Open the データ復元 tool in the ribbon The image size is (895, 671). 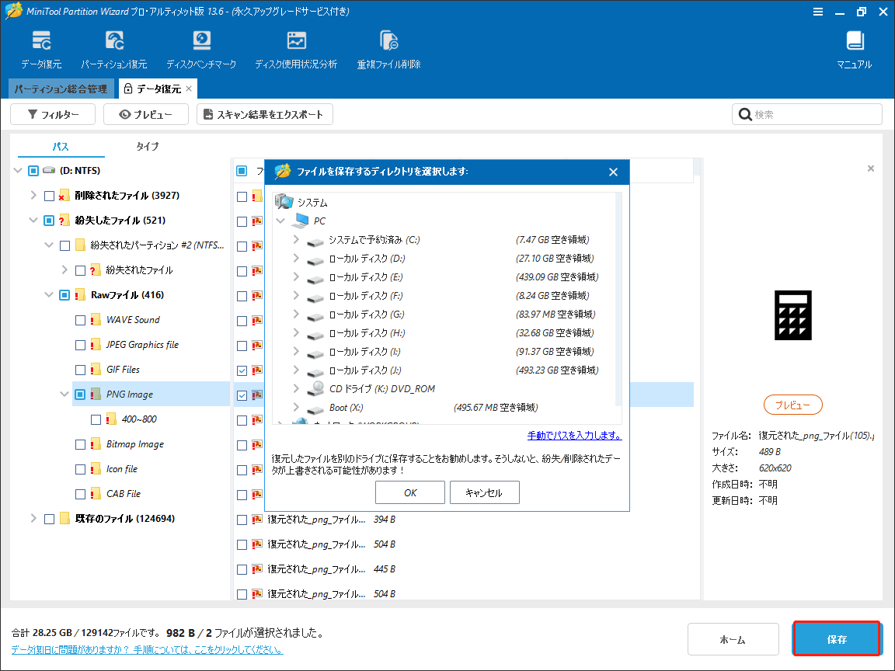pos(41,50)
